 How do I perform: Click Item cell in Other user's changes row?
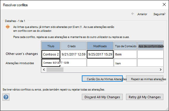pos(125,54)
